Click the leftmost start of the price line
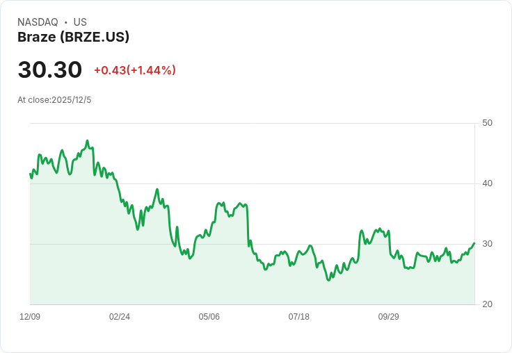This screenshot has height=353, width=512. 30,174
